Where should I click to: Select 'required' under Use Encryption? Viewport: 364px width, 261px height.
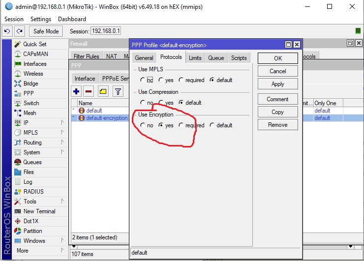pos(191,125)
